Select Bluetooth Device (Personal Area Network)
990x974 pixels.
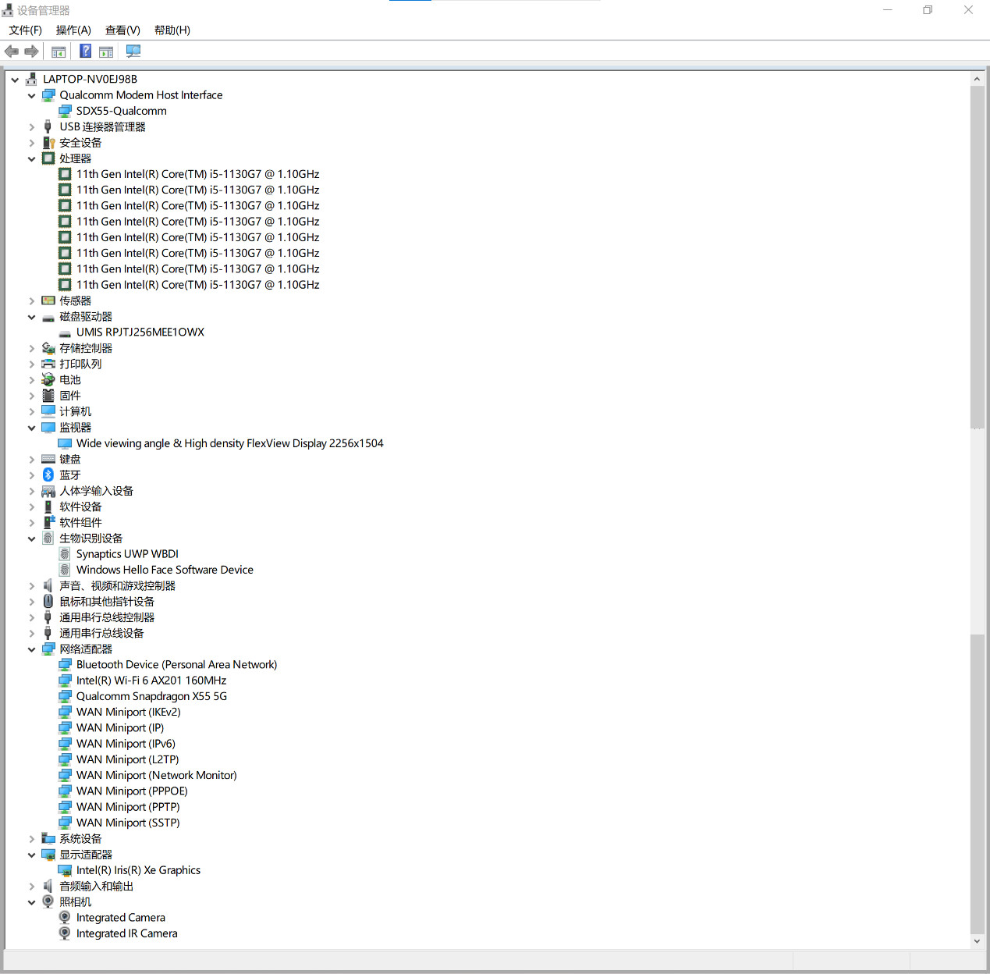point(177,665)
